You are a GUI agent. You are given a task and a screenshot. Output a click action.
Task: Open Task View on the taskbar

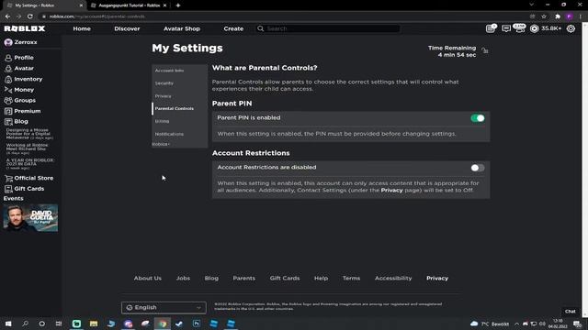click(x=59, y=324)
